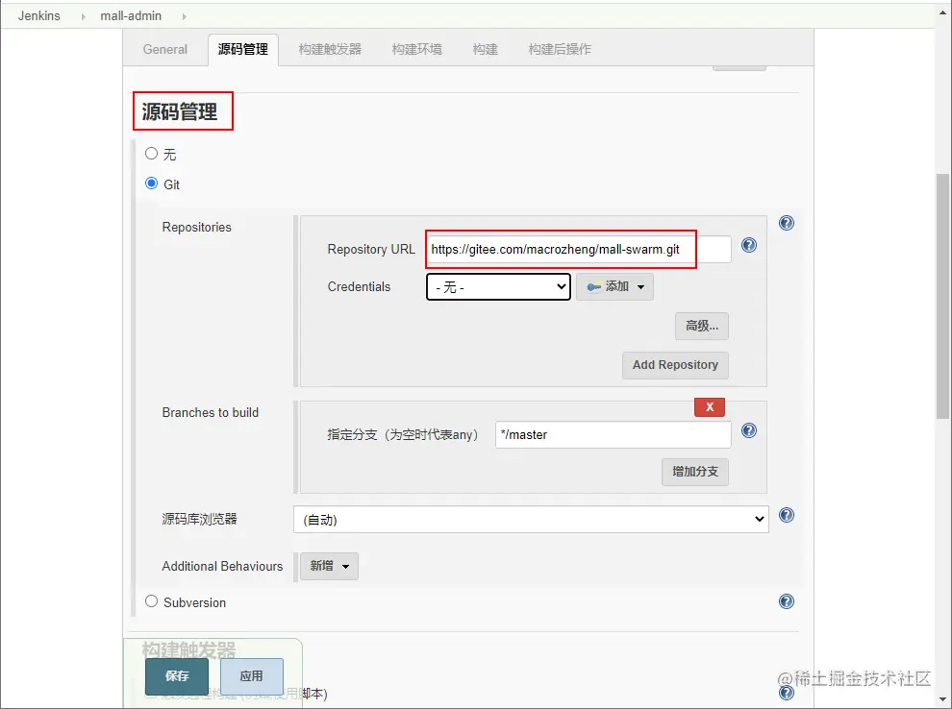Expand the 源码库浏览器 (自动) dropdown
The image size is (952, 709).
[531, 519]
